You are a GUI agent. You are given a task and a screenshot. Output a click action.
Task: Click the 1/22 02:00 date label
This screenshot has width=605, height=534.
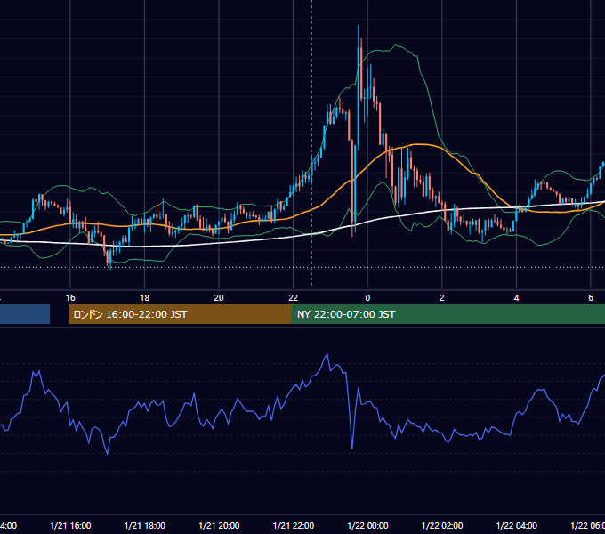coord(442,525)
